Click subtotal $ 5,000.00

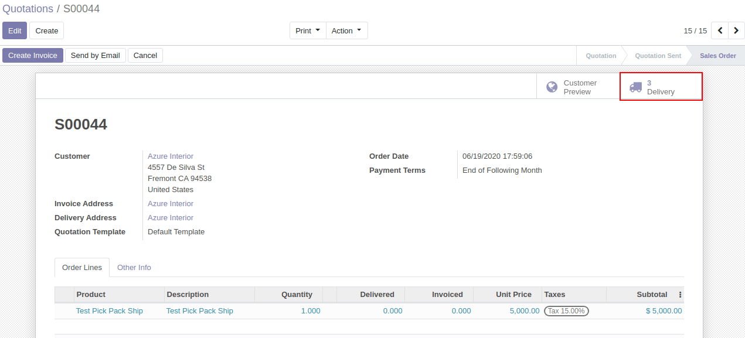pos(664,311)
